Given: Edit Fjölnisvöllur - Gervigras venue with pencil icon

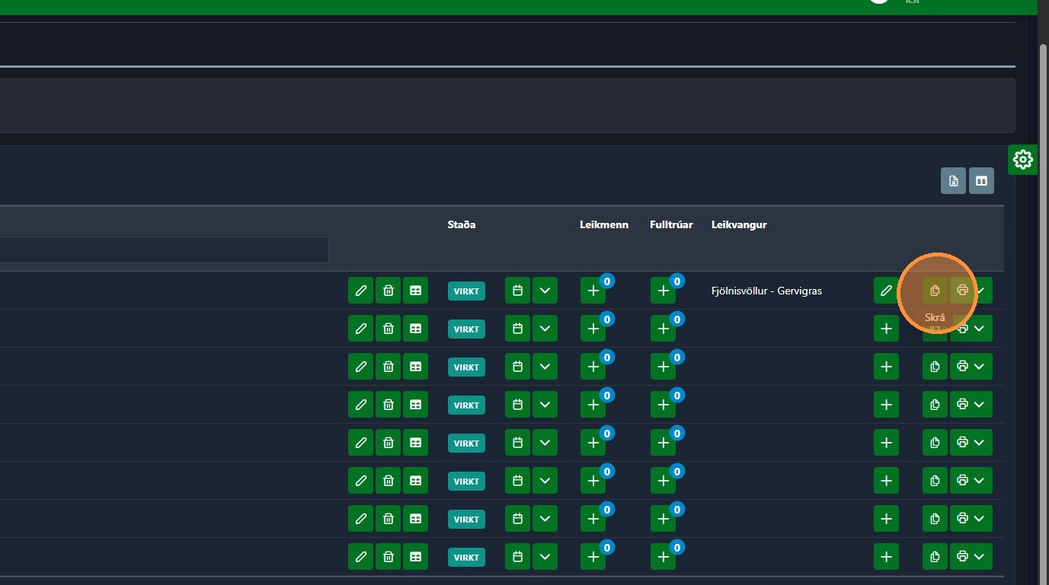Looking at the screenshot, I should [886, 291].
